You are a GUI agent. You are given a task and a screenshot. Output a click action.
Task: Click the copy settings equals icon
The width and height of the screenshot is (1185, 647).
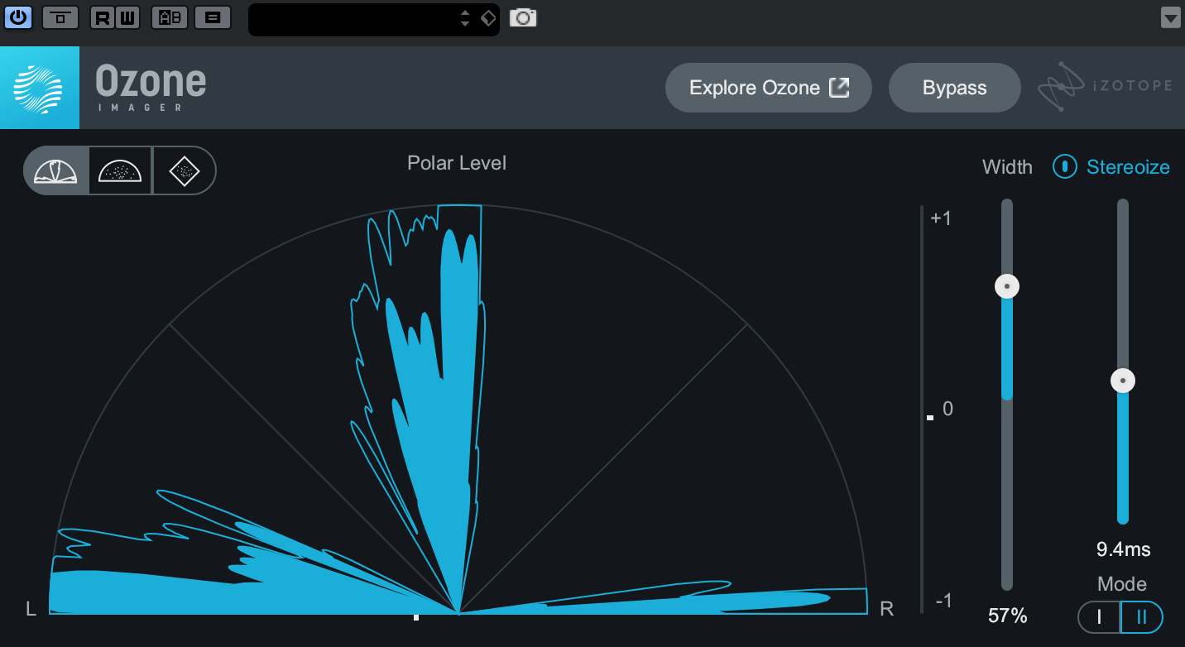pos(213,17)
